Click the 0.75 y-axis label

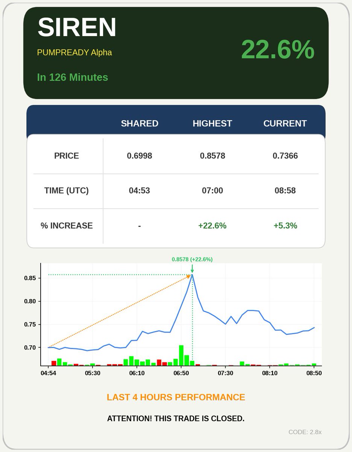click(30, 324)
